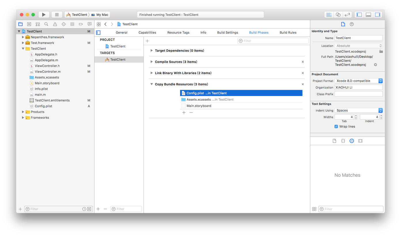This screenshot has width=401, height=236.
Task: Toggle the source-control status filter in the navigator
Action: (x=89, y=209)
